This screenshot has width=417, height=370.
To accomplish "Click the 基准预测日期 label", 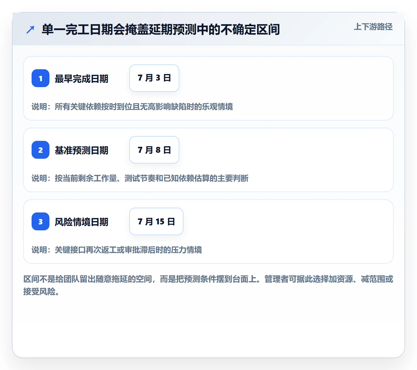I will click(81, 150).
